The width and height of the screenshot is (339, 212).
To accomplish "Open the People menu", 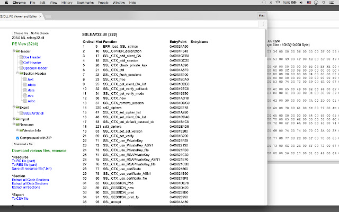I will [x=103, y=3].
